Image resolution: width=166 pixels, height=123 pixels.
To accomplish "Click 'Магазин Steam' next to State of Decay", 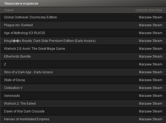I will click(151, 80).
